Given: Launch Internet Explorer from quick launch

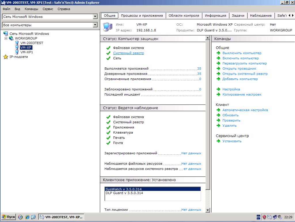Looking at the screenshot, I should [27, 217].
